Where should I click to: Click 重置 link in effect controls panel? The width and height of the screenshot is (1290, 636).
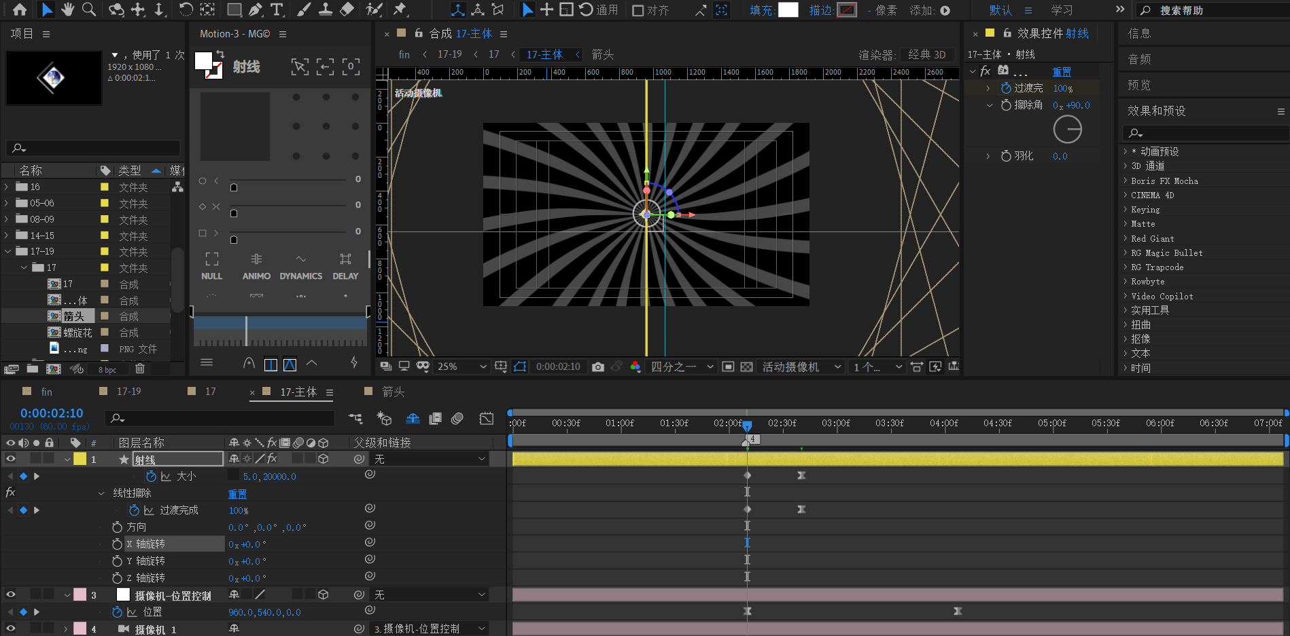pyautogui.click(x=1062, y=72)
